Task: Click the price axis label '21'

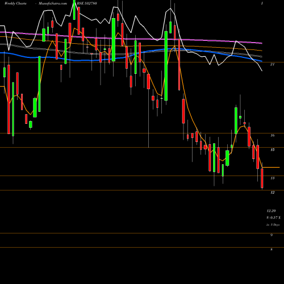Action: (x=272, y=64)
